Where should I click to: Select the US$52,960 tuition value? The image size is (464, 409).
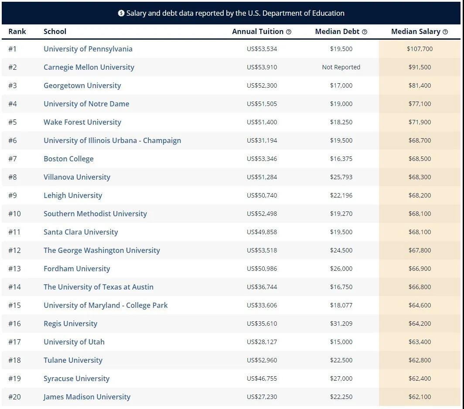pyautogui.click(x=262, y=361)
